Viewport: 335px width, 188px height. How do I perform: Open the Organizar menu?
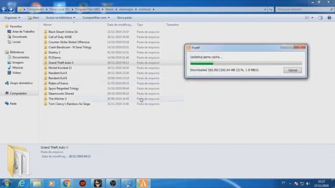[12, 18]
